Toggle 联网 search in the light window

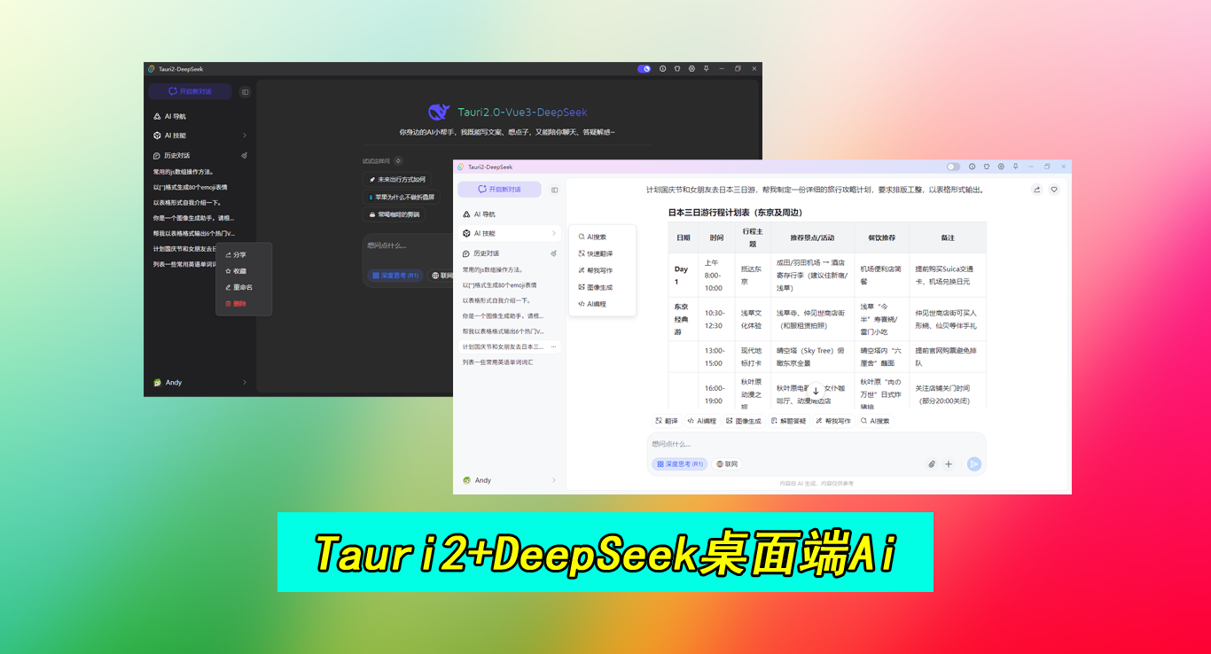[x=727, y=463]
